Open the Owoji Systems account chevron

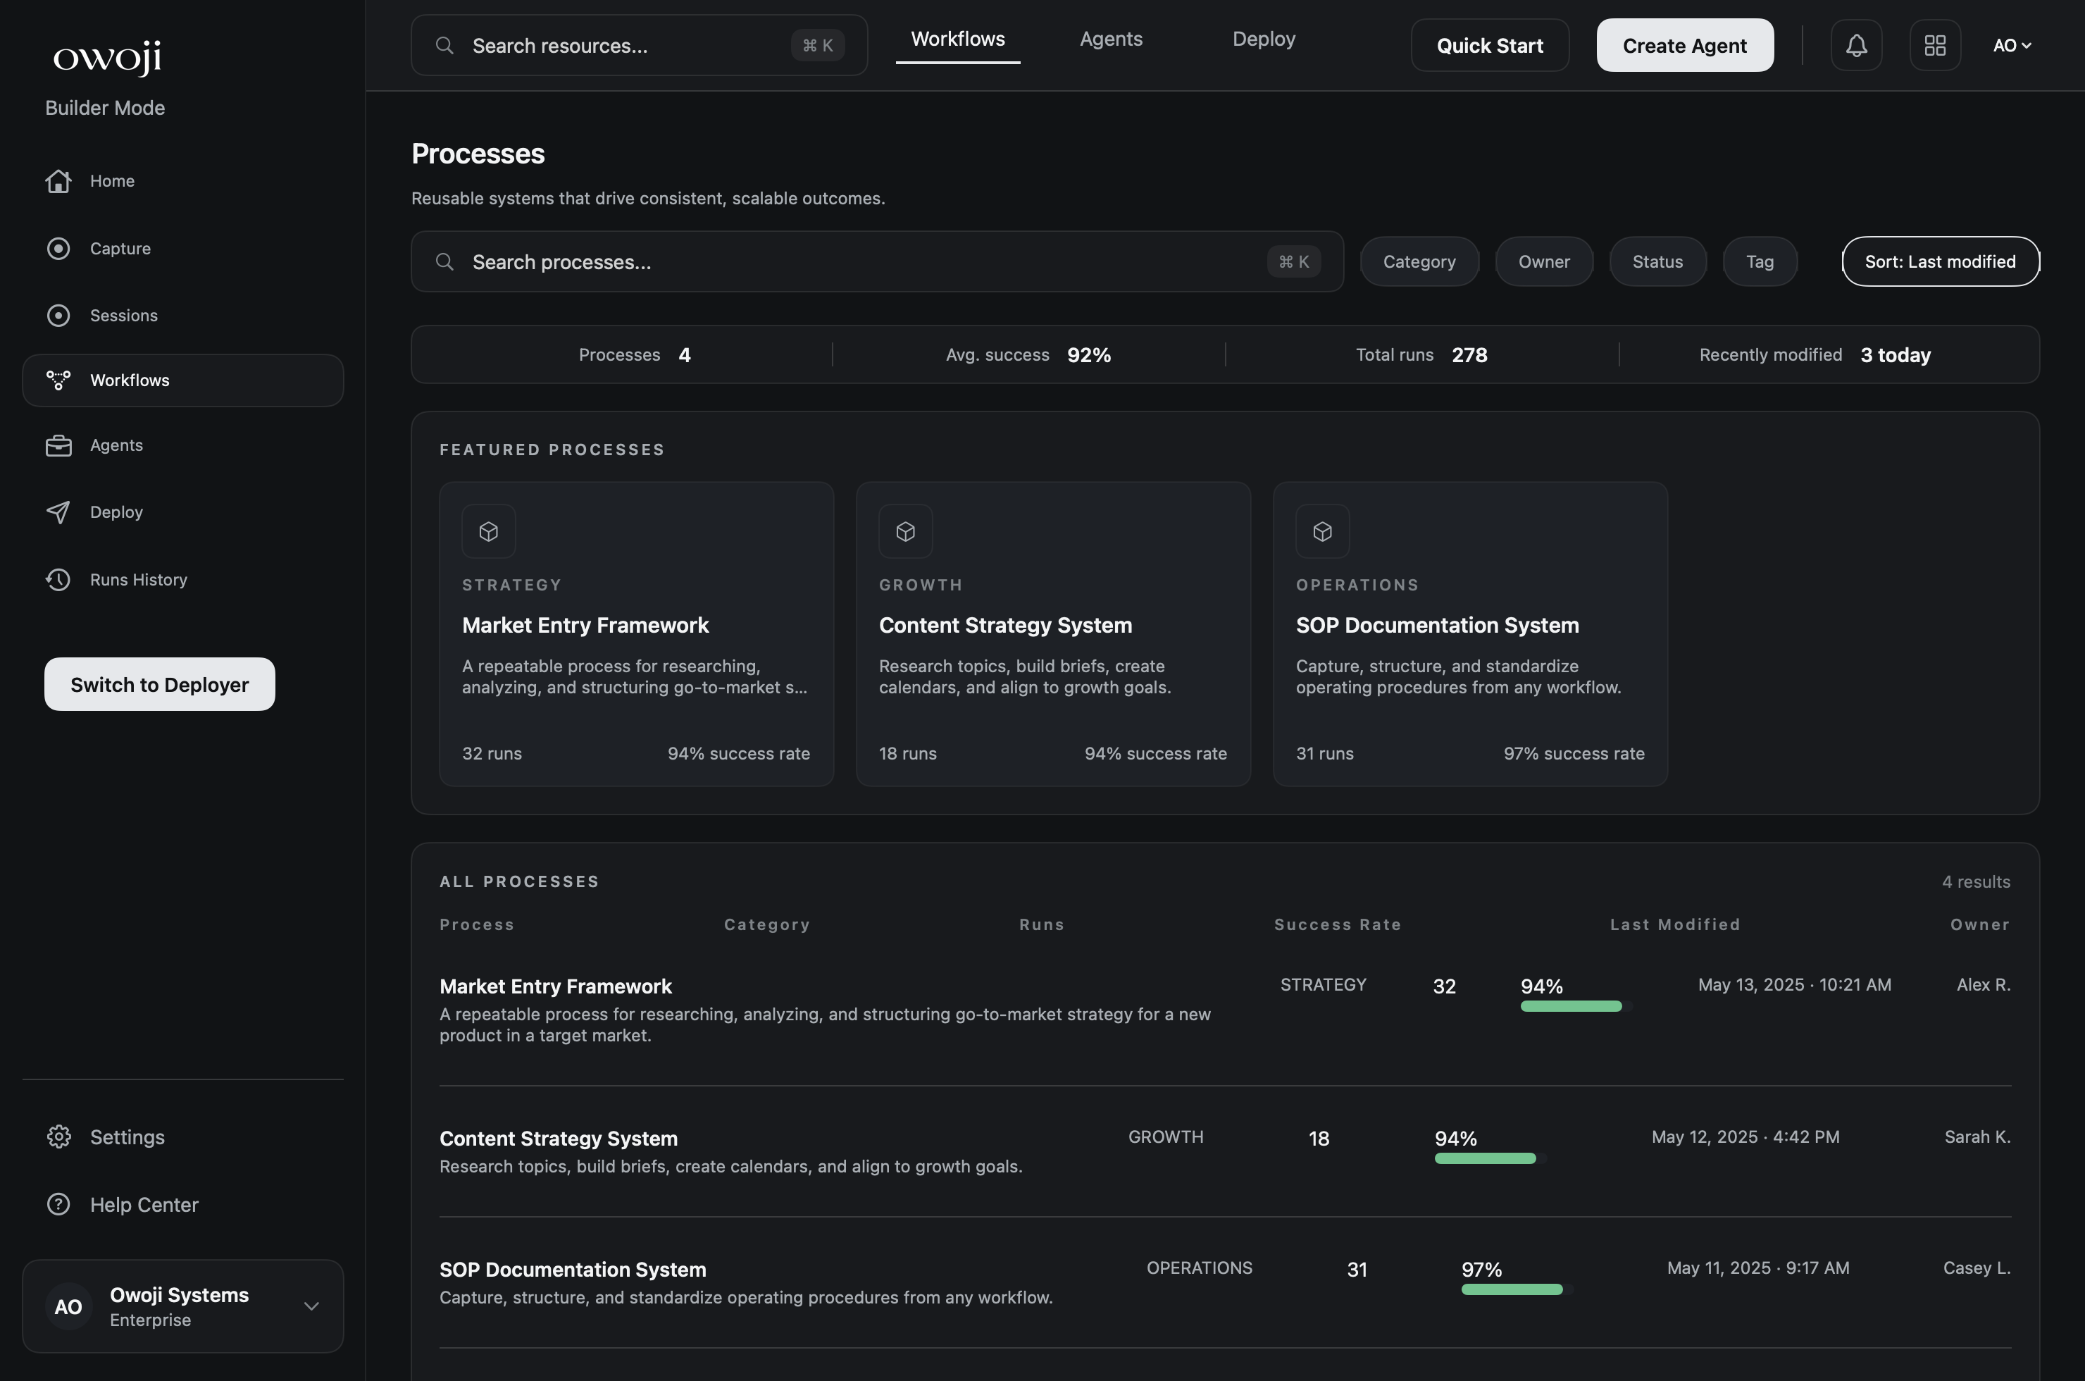[311, 1306]
